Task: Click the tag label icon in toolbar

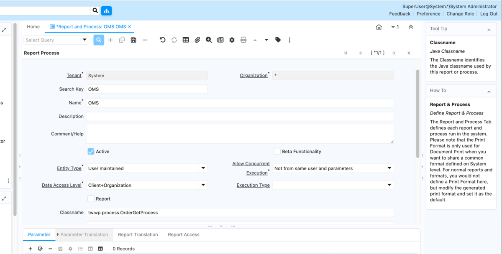Action: pos(278,40)
